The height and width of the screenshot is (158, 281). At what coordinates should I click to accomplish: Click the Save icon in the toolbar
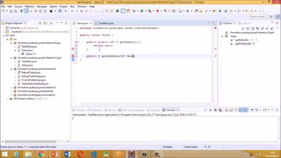[x=11, y=11]
